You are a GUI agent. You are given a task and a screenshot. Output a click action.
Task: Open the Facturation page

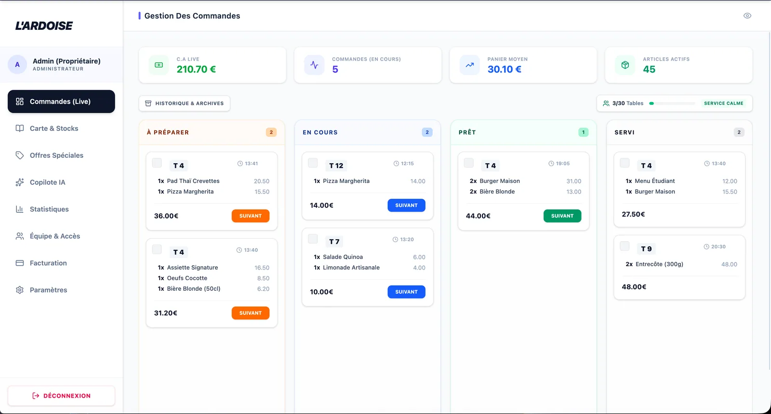pyautogui.click(x=61, y=263)
